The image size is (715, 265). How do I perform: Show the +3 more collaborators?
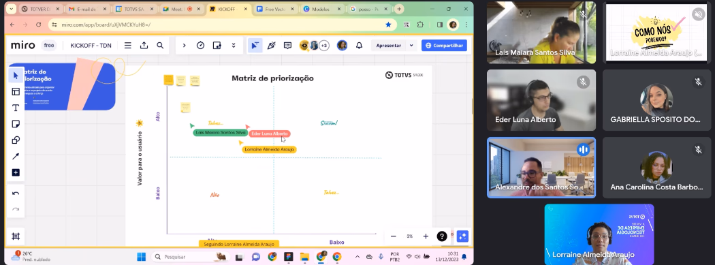click(x=324, y=46)
